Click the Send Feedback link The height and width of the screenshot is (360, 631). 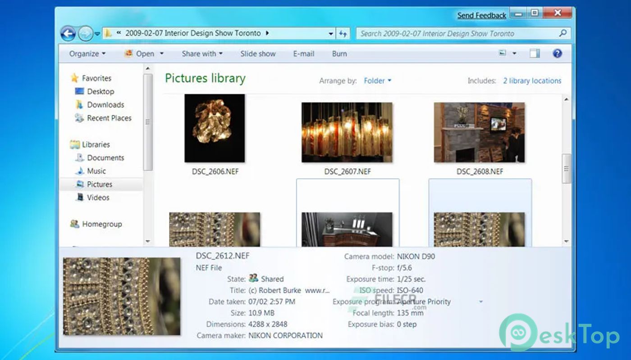(x=481, y=15)
